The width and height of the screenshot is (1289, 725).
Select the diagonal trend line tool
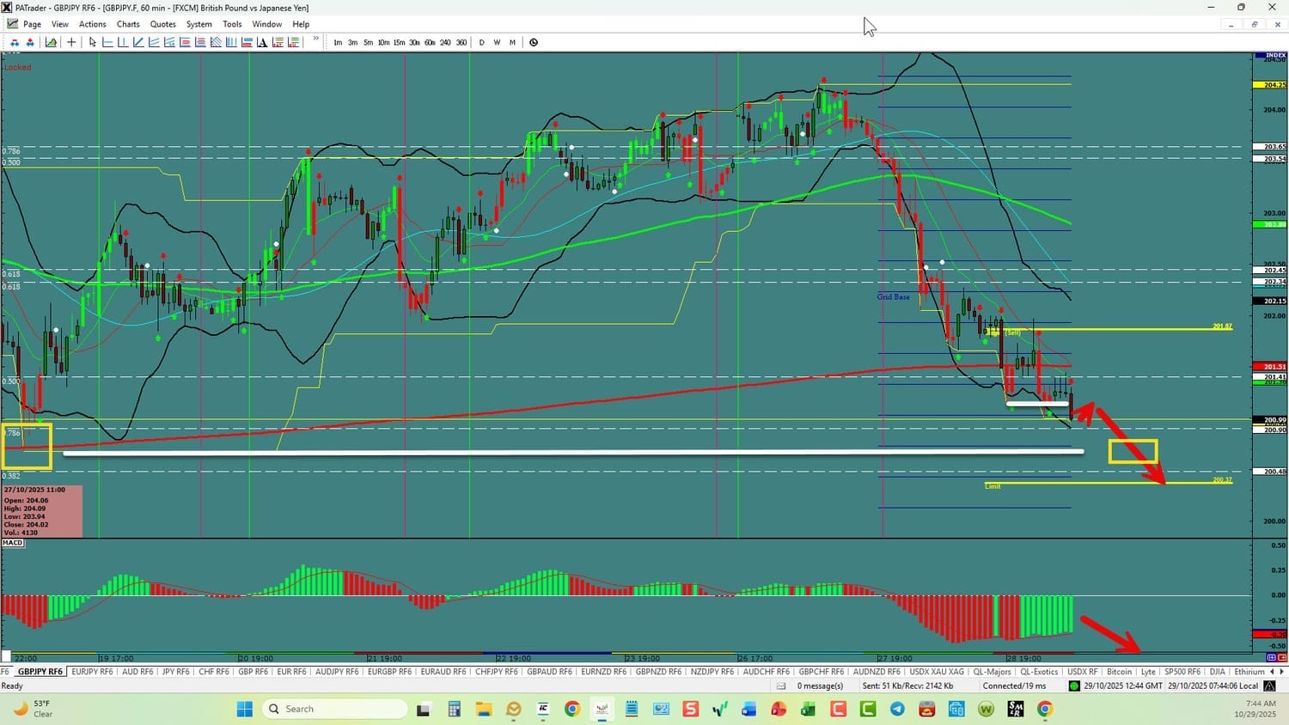(x=138, y=42)
